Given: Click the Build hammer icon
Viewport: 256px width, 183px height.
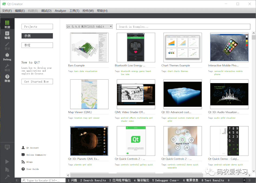Looking at the screenshot, I should coord(7,177).
